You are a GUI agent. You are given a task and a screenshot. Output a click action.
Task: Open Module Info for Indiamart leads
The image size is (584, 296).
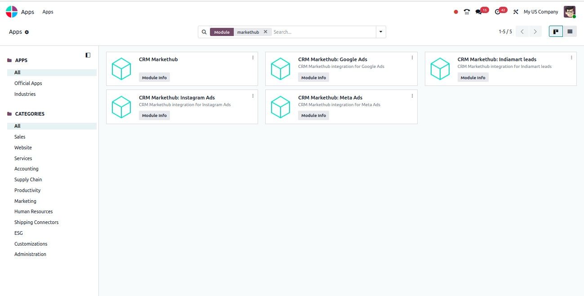coord(473,78)
